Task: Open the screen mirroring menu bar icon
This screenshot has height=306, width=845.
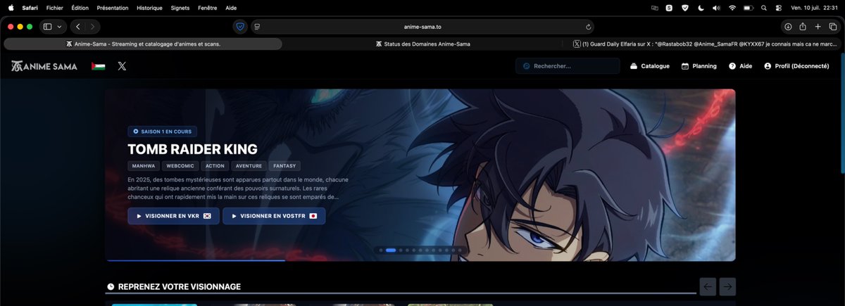Action: [x=655, y=8]
